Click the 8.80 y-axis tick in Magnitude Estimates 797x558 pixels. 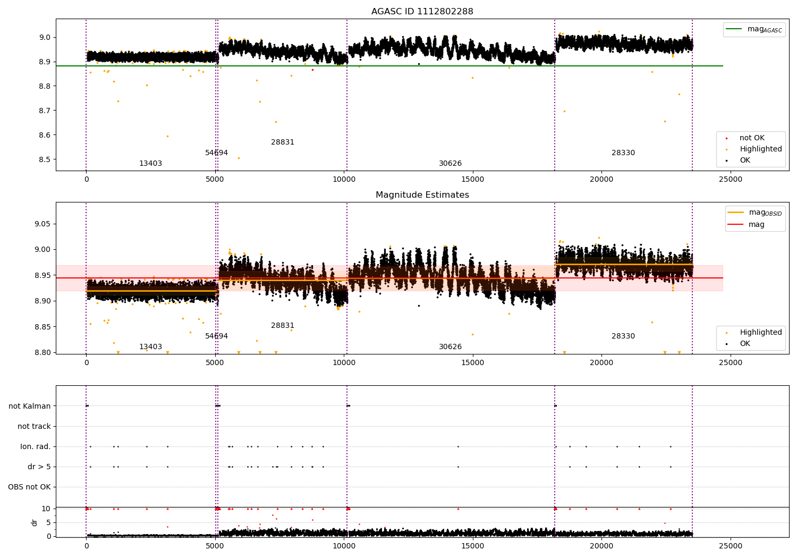tap(43, 352)
